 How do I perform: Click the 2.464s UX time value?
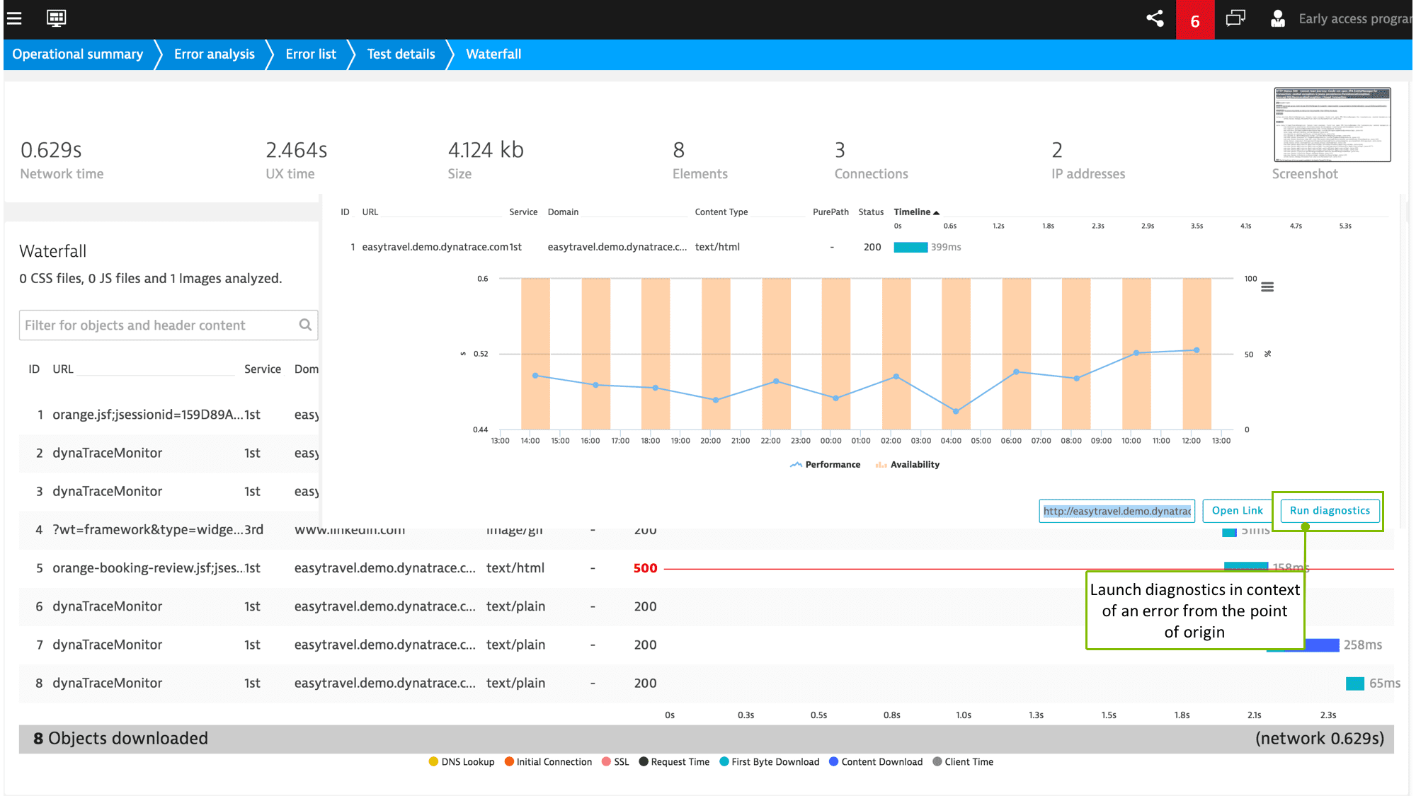(297, 150)
